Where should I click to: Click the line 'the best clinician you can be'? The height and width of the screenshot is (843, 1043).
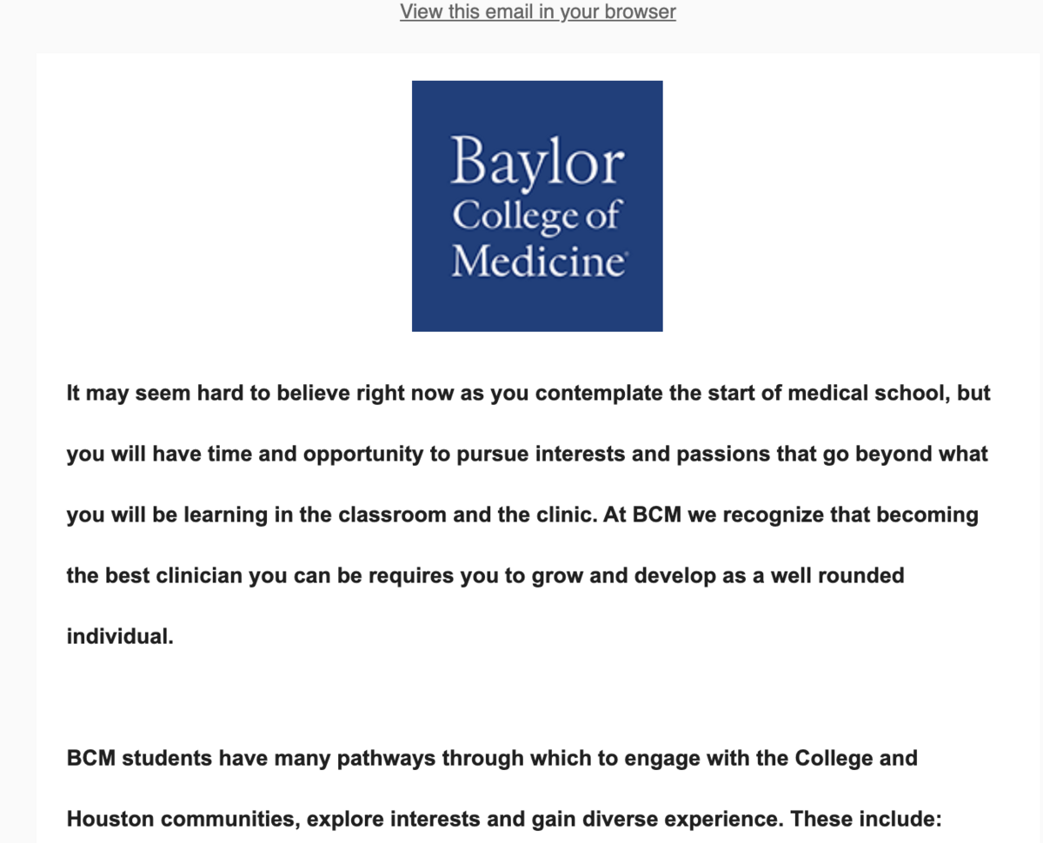(485, 576)
